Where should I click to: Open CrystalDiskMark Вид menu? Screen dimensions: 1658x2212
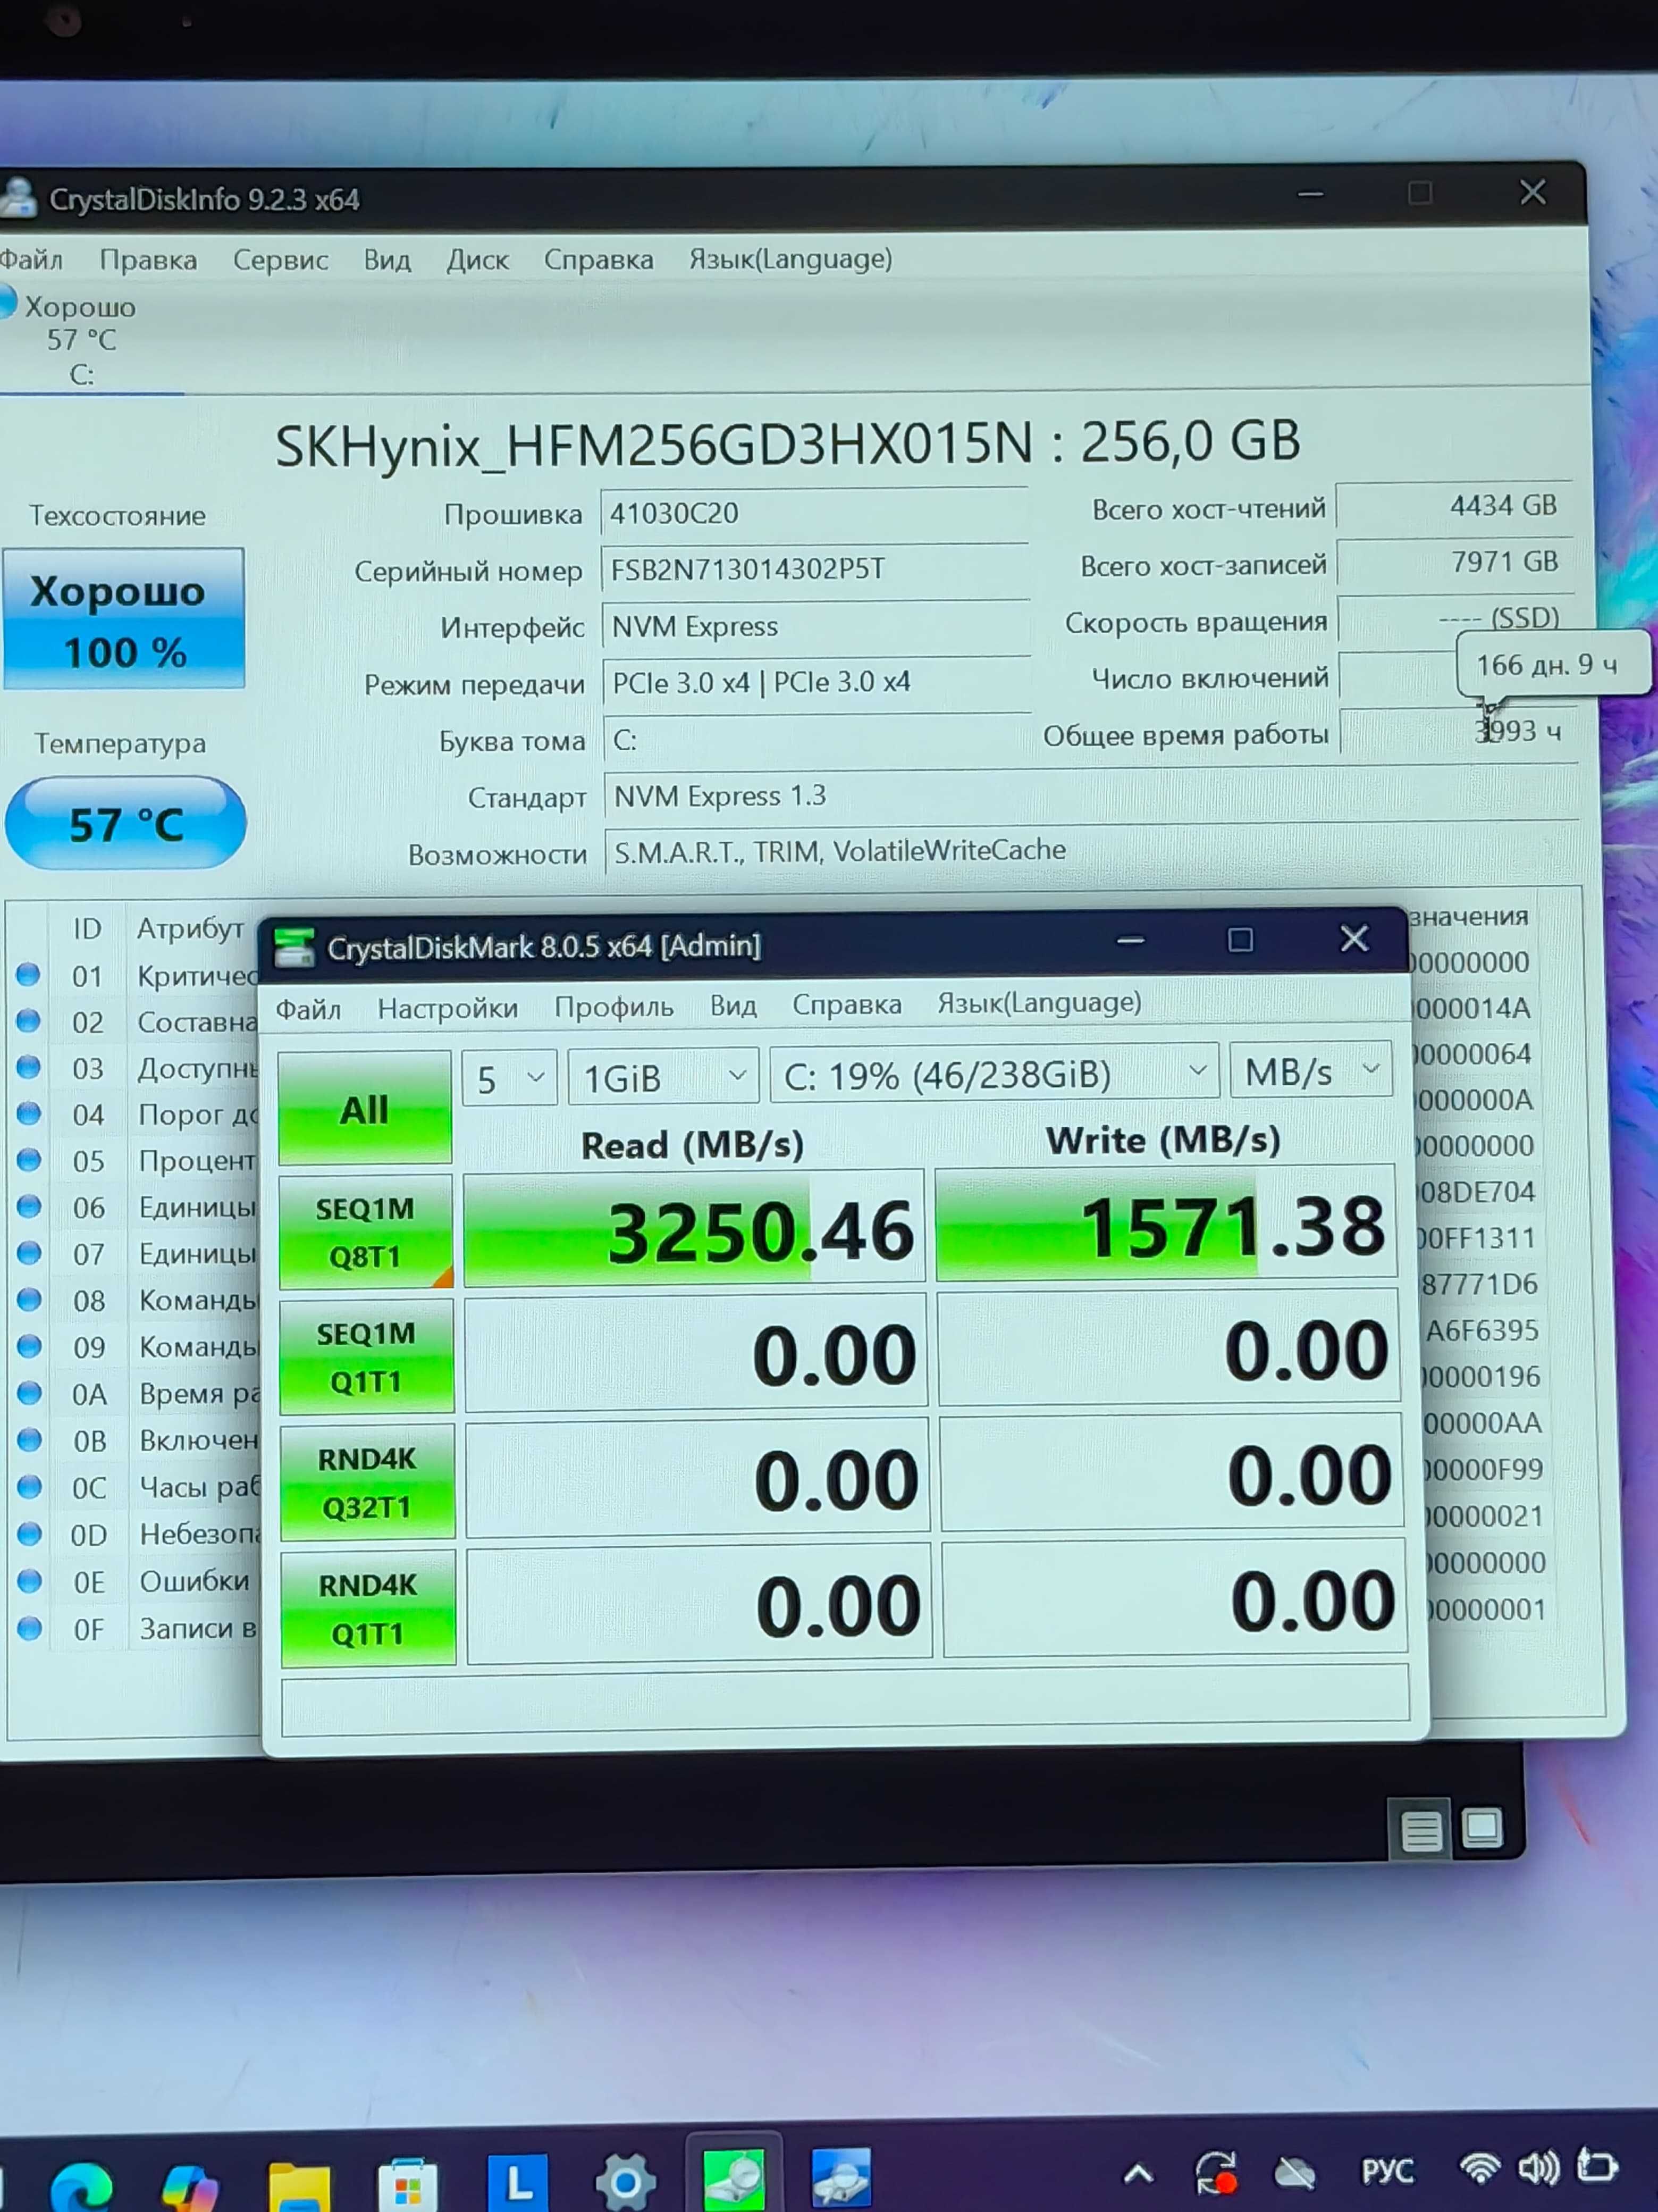(733, 1005)
